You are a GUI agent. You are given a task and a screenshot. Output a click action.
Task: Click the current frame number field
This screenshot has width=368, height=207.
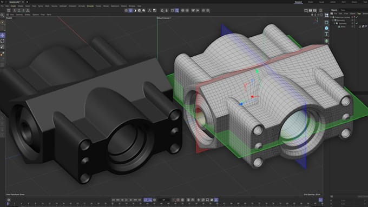pos(164,200)
